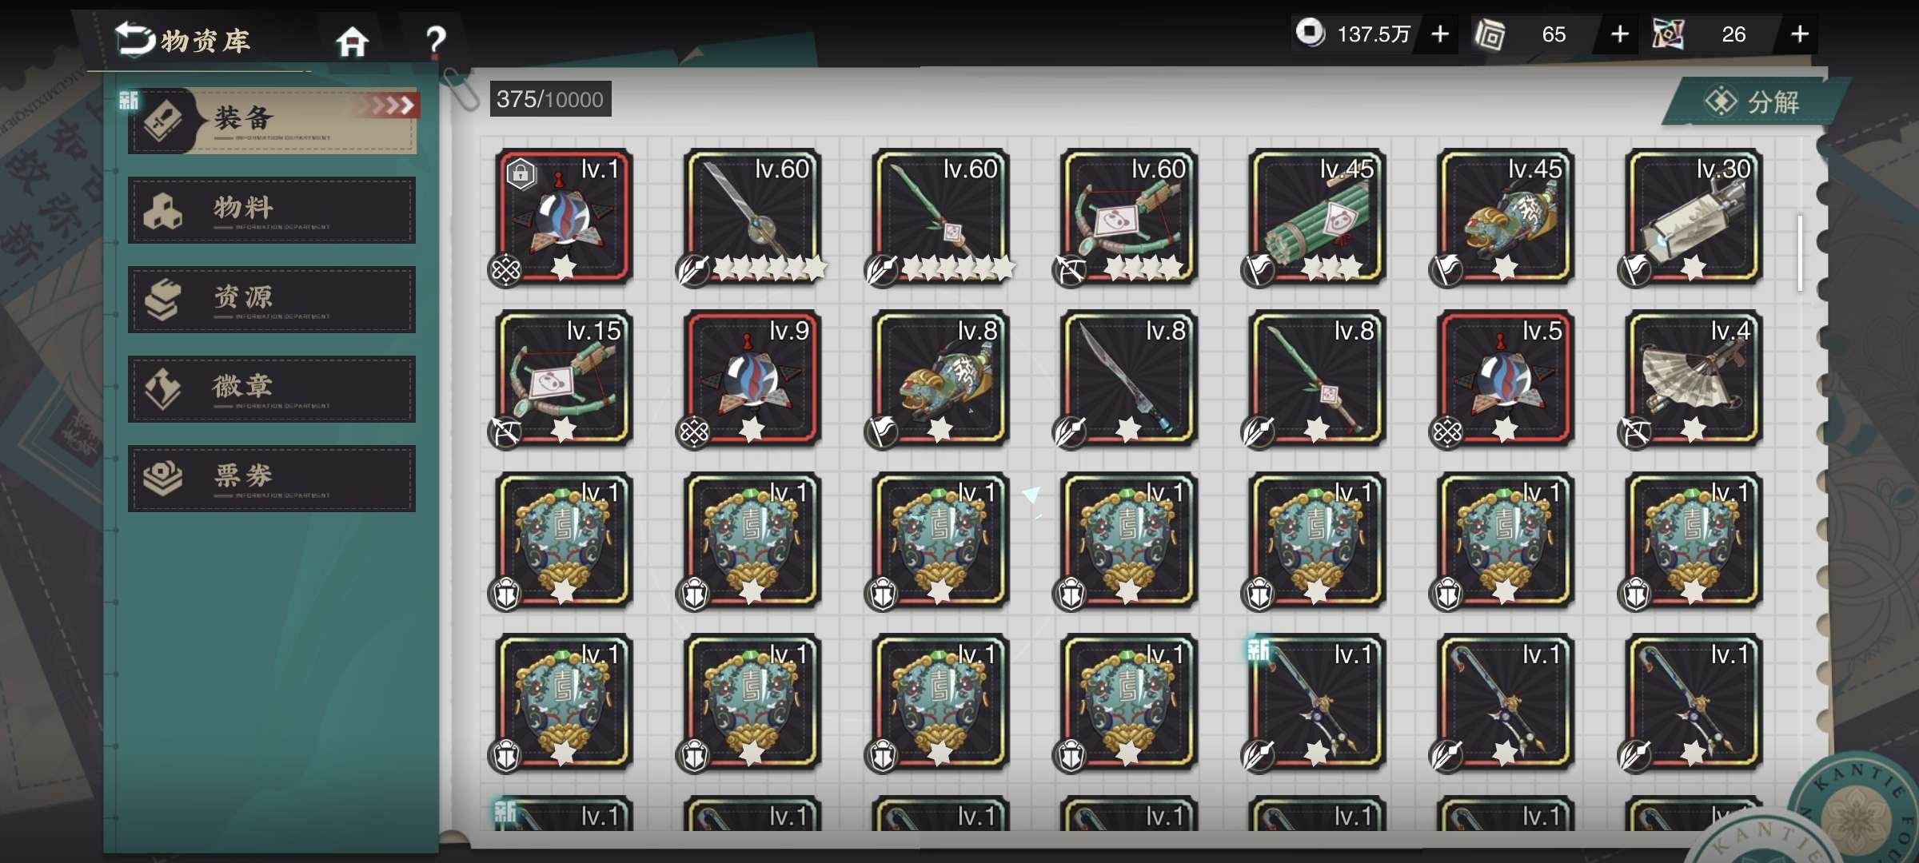1919x863 pixels.
Task: Click the plus beside the 26 currency
Action: pos(1799,34)
